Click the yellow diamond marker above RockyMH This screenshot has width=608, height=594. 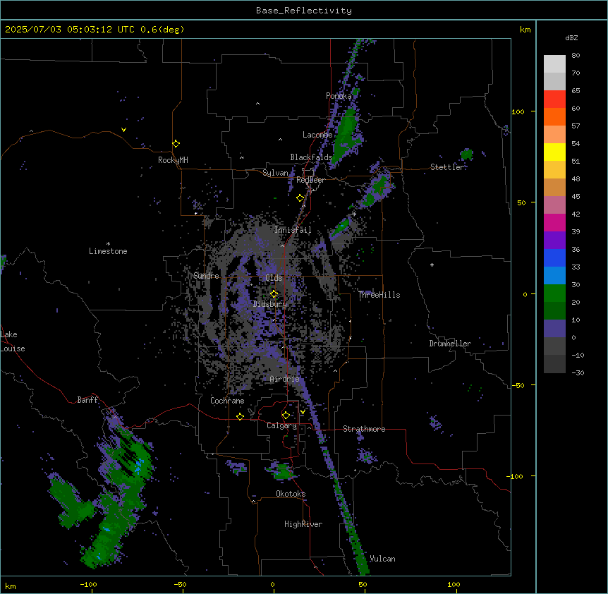(x=176, y=144)
